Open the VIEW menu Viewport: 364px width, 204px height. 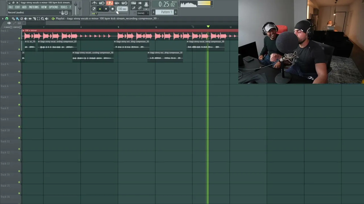tap(44, 7)
